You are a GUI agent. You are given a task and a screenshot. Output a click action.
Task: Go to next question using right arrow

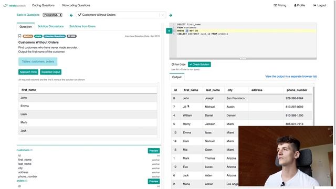click(x=171, y=15)
